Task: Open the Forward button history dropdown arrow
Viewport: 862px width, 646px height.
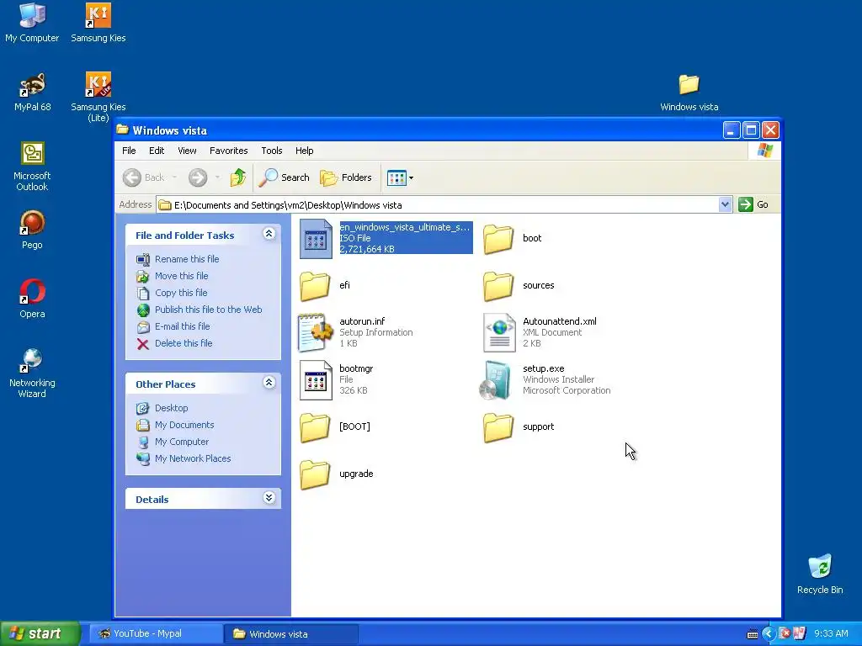Action: coord(218,177)
